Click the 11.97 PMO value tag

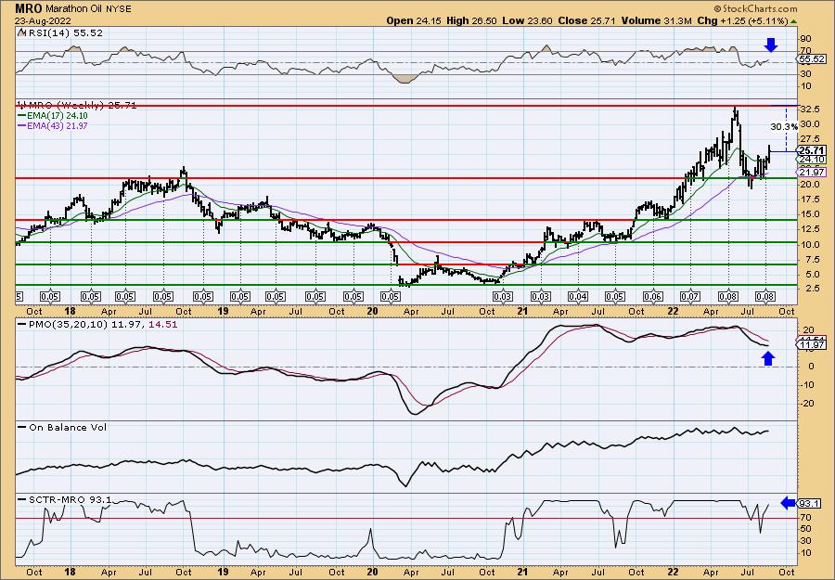(812, 345)
